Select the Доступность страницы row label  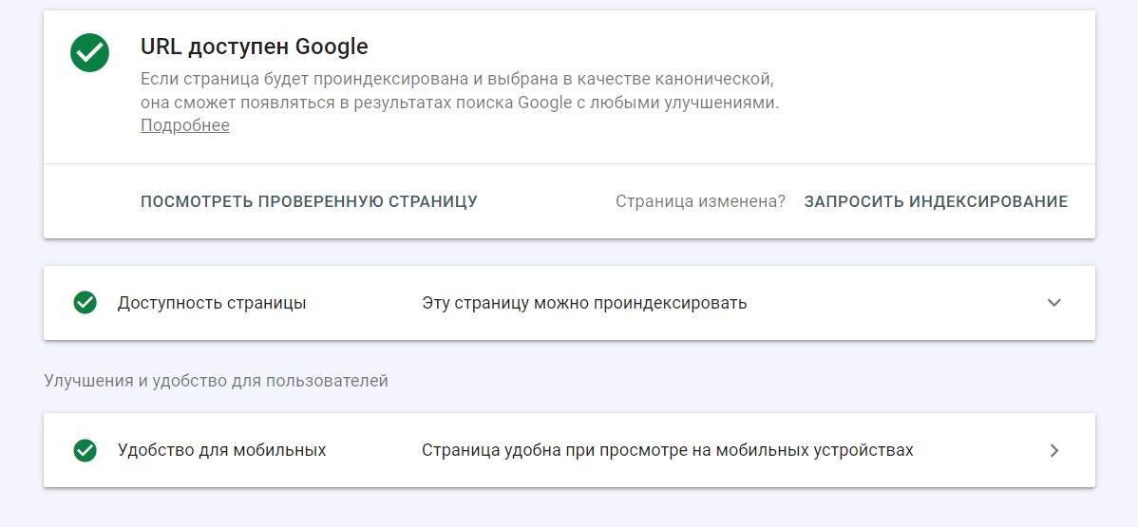click(211, 303)
